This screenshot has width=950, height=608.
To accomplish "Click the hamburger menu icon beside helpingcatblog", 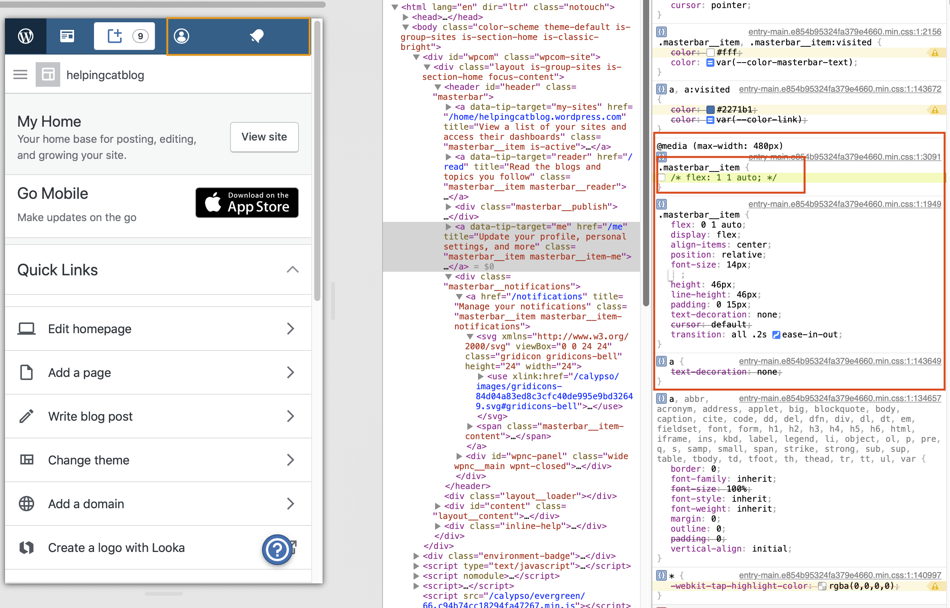I will coord(20,74).
